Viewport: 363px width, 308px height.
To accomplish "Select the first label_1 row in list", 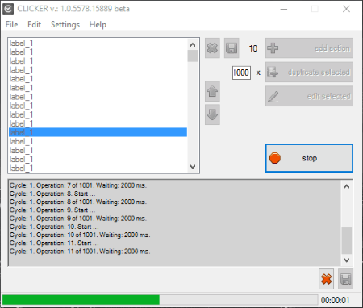I will [x=98, y=43].
